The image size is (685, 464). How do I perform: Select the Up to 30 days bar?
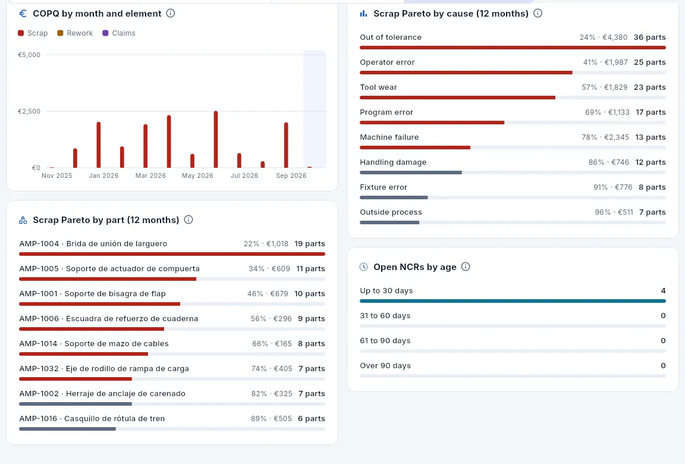point(513,301)
